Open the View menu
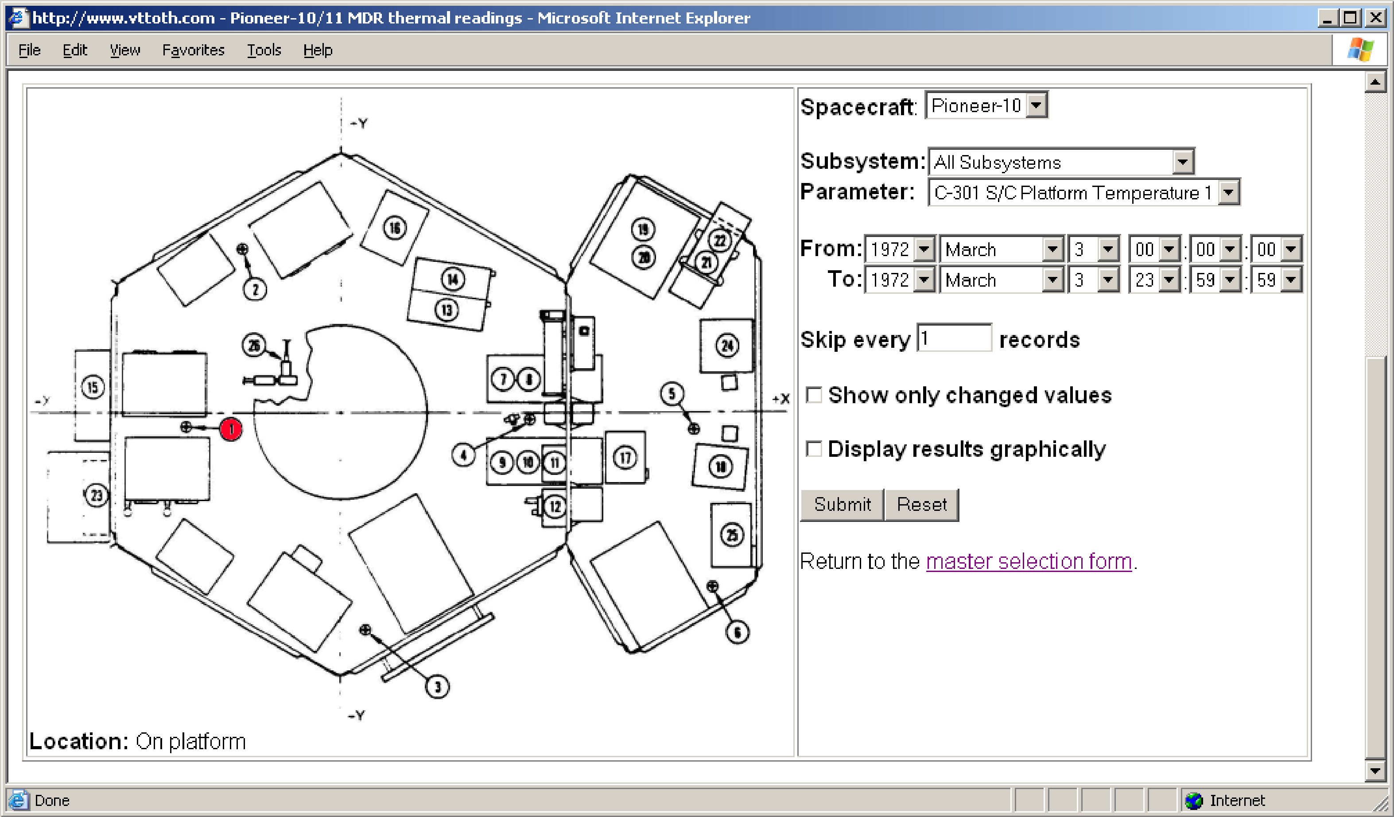The height and width of the screenshot is (817, 1394). pyautogui.click(x=124, y=51)
